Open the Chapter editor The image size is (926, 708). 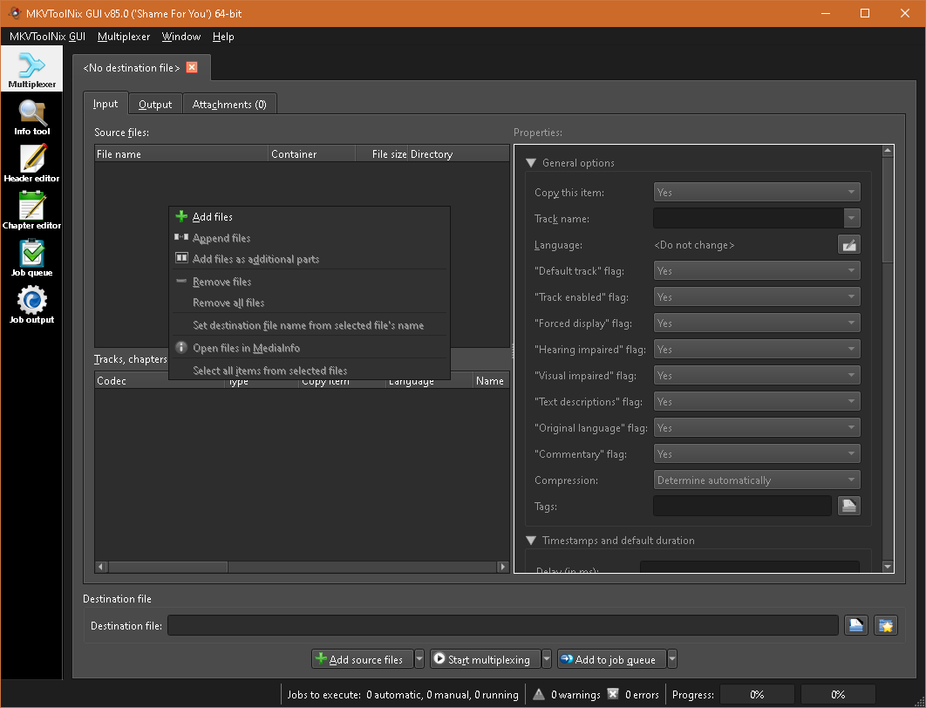click(x=32, y=211)
